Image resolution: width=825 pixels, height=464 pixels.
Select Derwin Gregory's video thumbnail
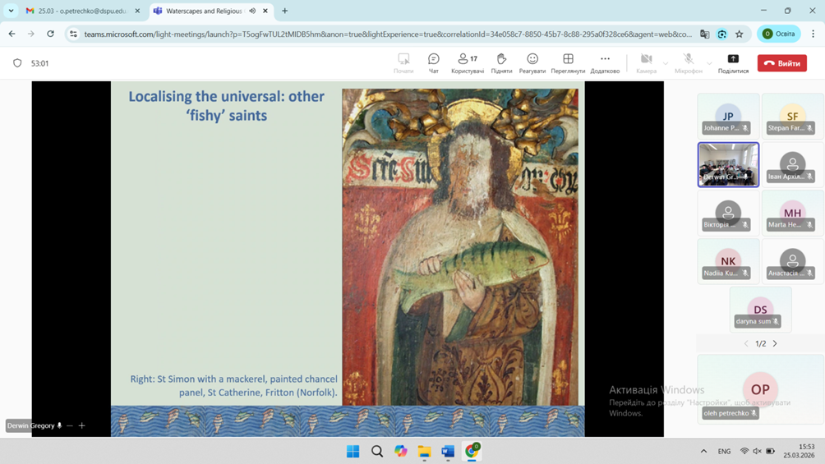point(728,164)
